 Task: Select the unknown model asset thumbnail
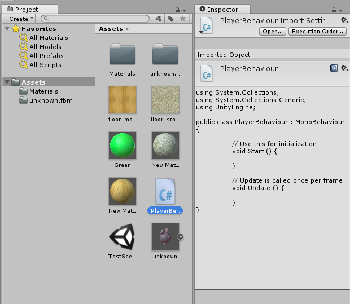[x=165, y=237]
